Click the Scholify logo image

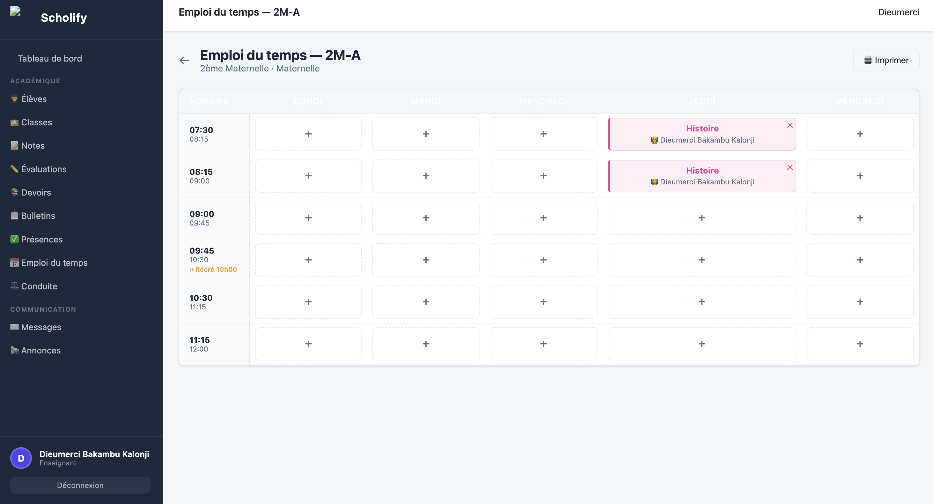click(x=15, y=11)
